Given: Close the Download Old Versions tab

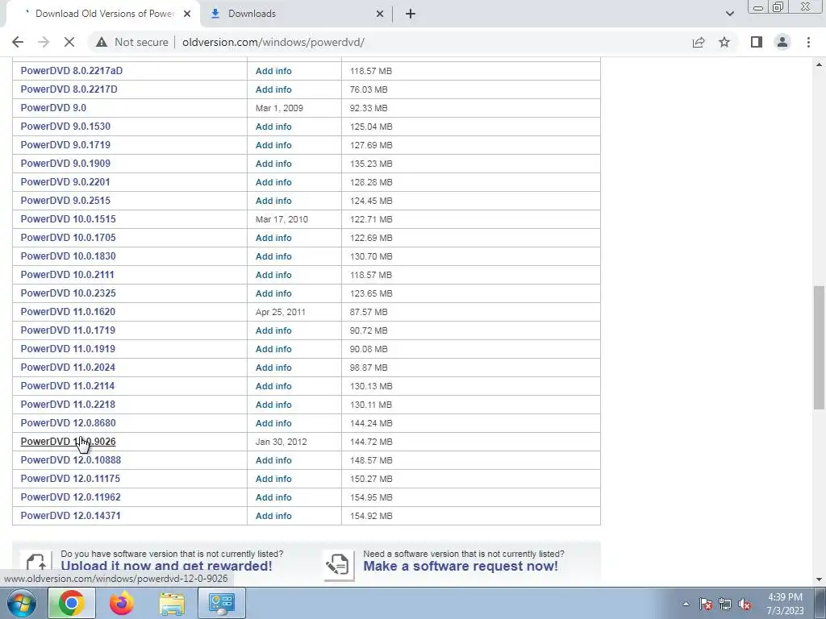Looking at the screenshot, I should pyautogui.click(x=187, y=14).
